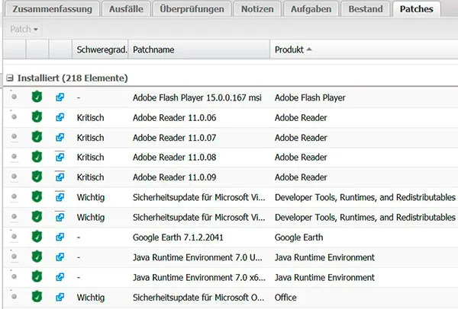Click Wichtig severity in the Office row
The height and width of the screenshot is (309, 458).
click(91, 298)
